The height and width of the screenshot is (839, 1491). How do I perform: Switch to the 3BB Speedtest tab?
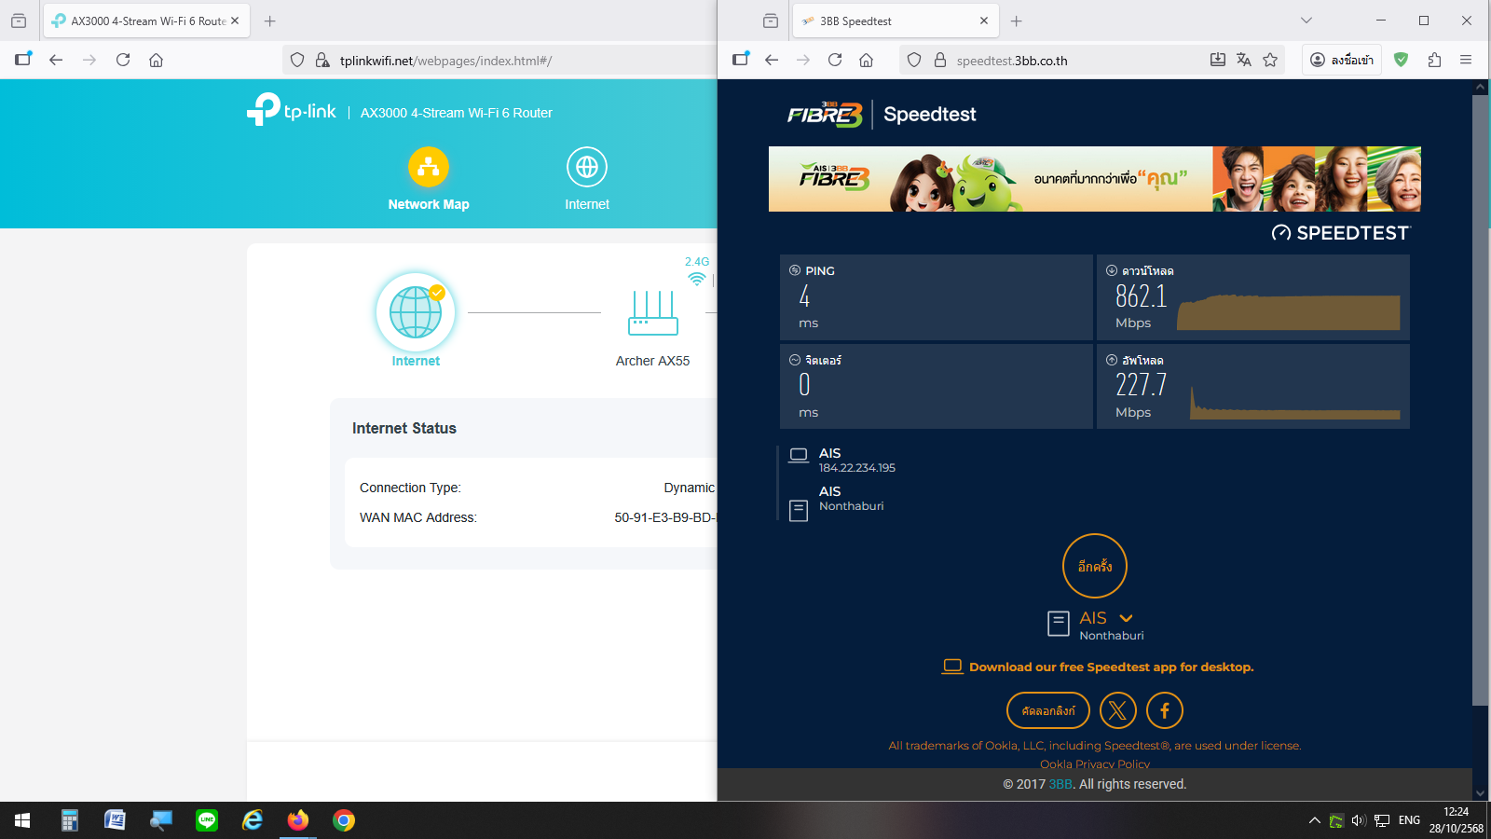coord(885,21)
